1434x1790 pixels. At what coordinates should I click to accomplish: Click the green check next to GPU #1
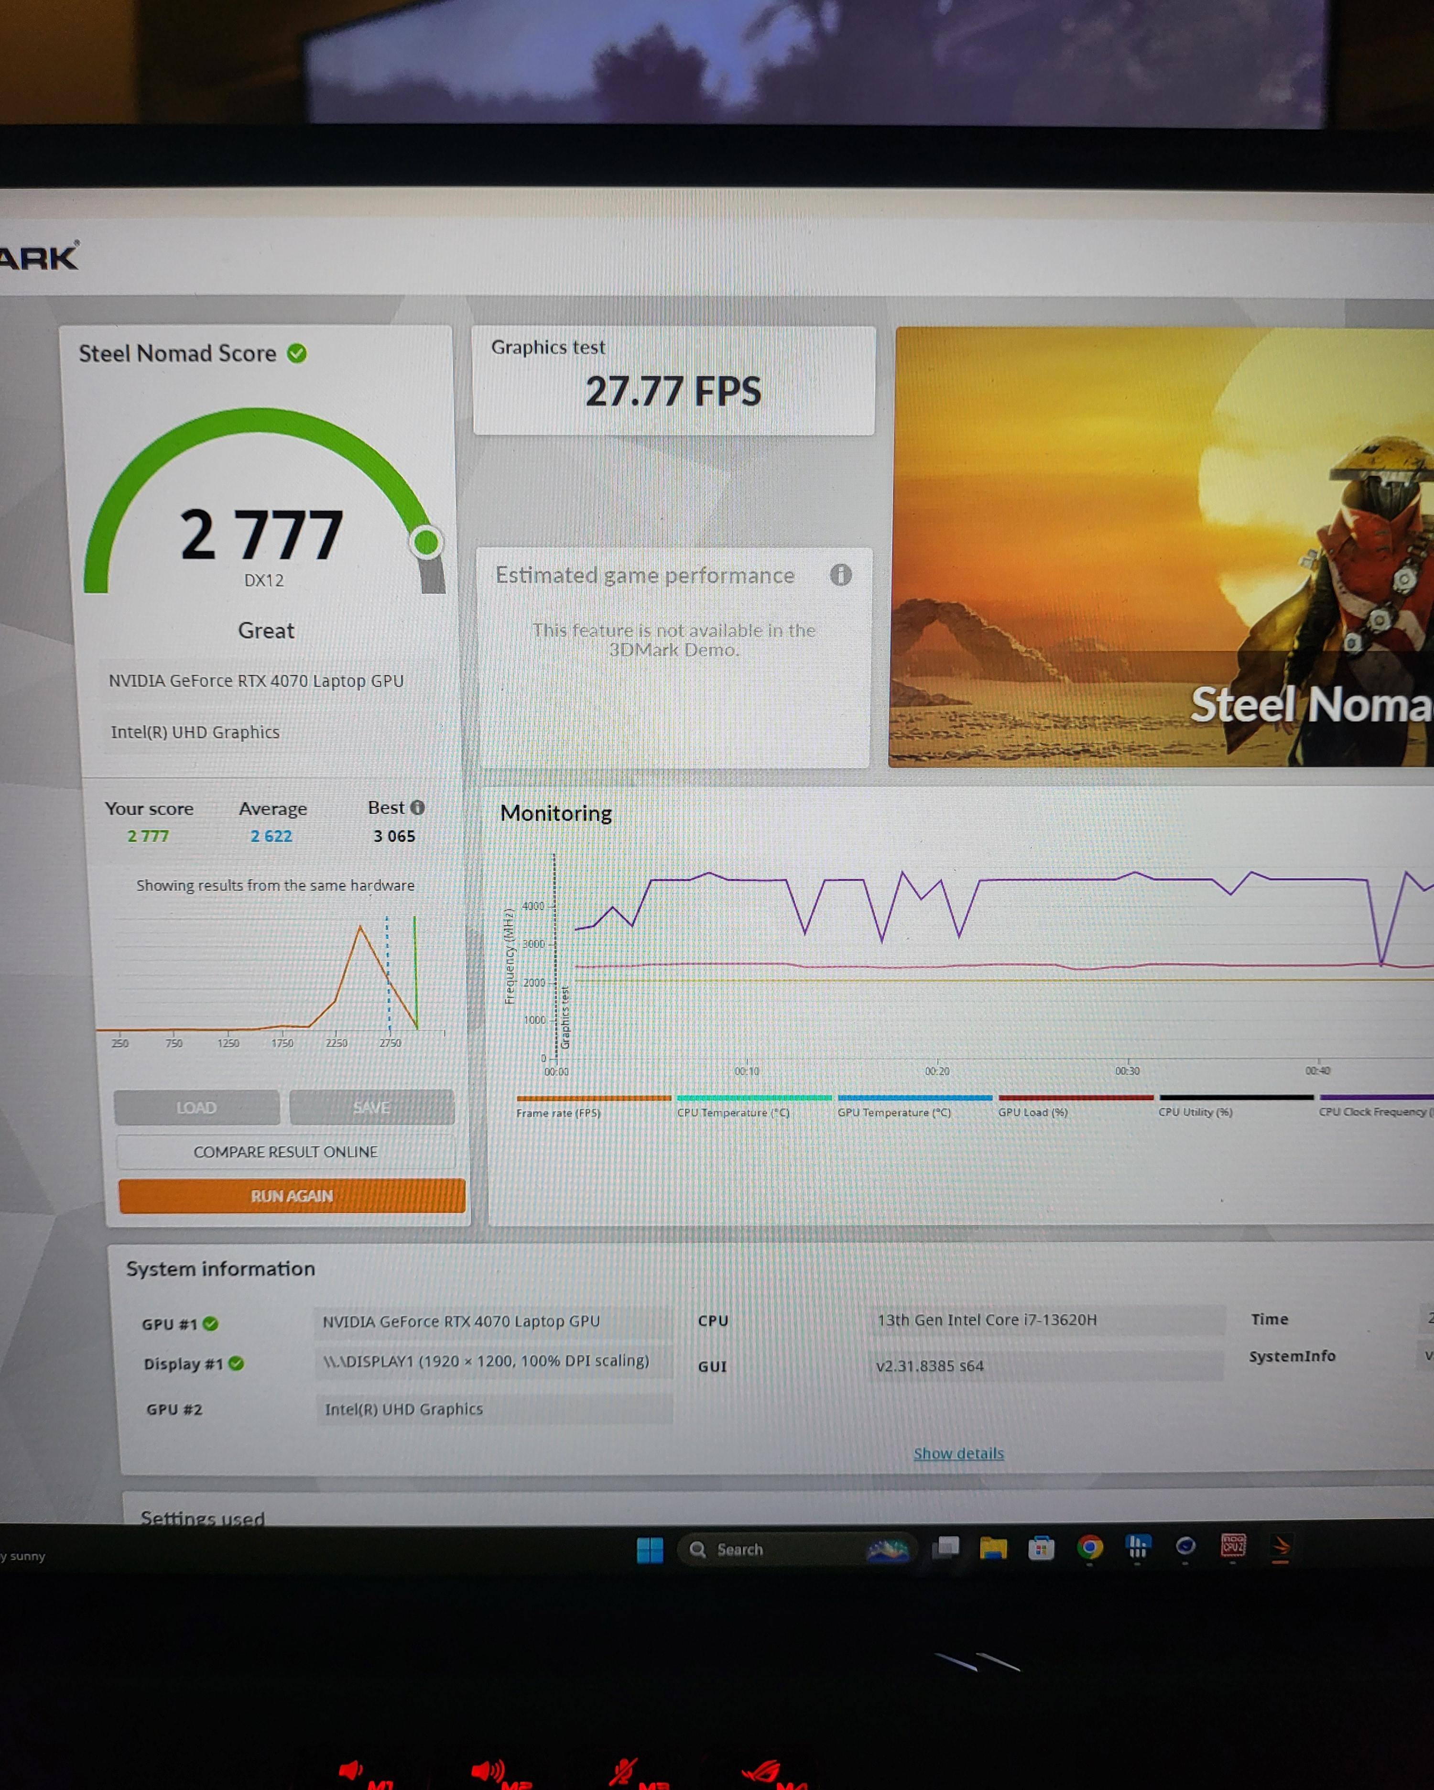(x=211, y=1323)
